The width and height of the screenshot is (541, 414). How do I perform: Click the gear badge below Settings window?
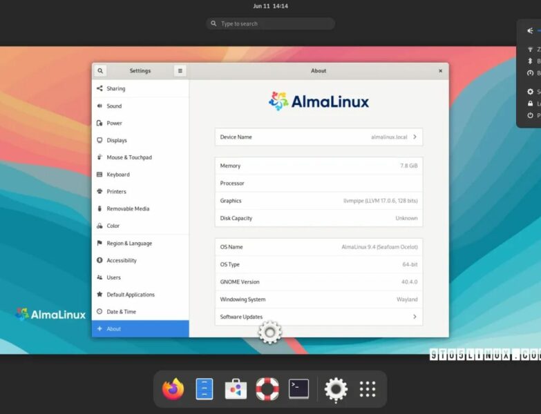coord(270,333)
